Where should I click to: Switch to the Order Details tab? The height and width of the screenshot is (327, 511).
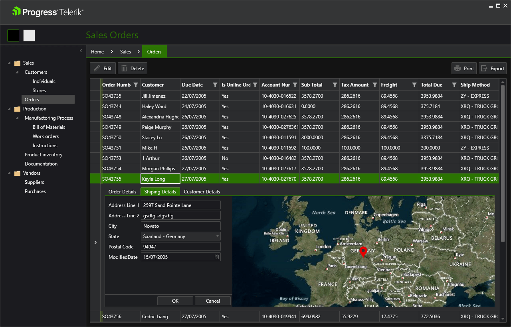123,192
